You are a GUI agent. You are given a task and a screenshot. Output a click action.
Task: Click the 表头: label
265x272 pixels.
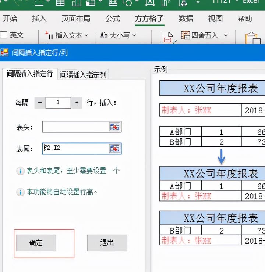25,127
